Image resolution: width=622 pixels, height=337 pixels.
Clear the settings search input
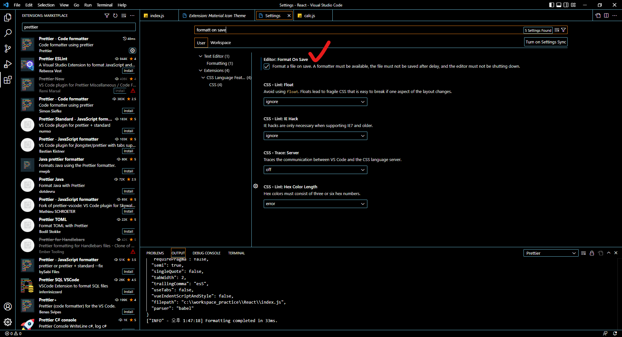pyautogui.click(x=557, y=30)
